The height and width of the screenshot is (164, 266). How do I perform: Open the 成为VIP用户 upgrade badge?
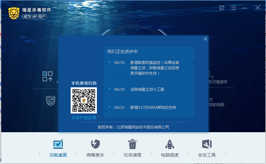tap(35, 17)
